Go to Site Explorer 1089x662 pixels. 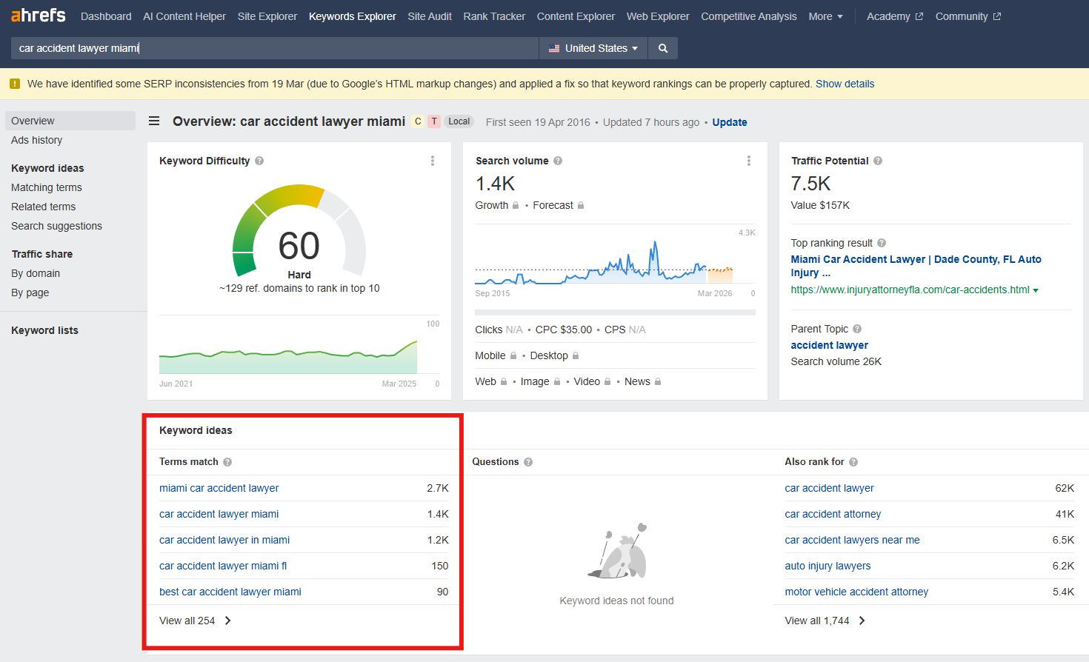267,16
